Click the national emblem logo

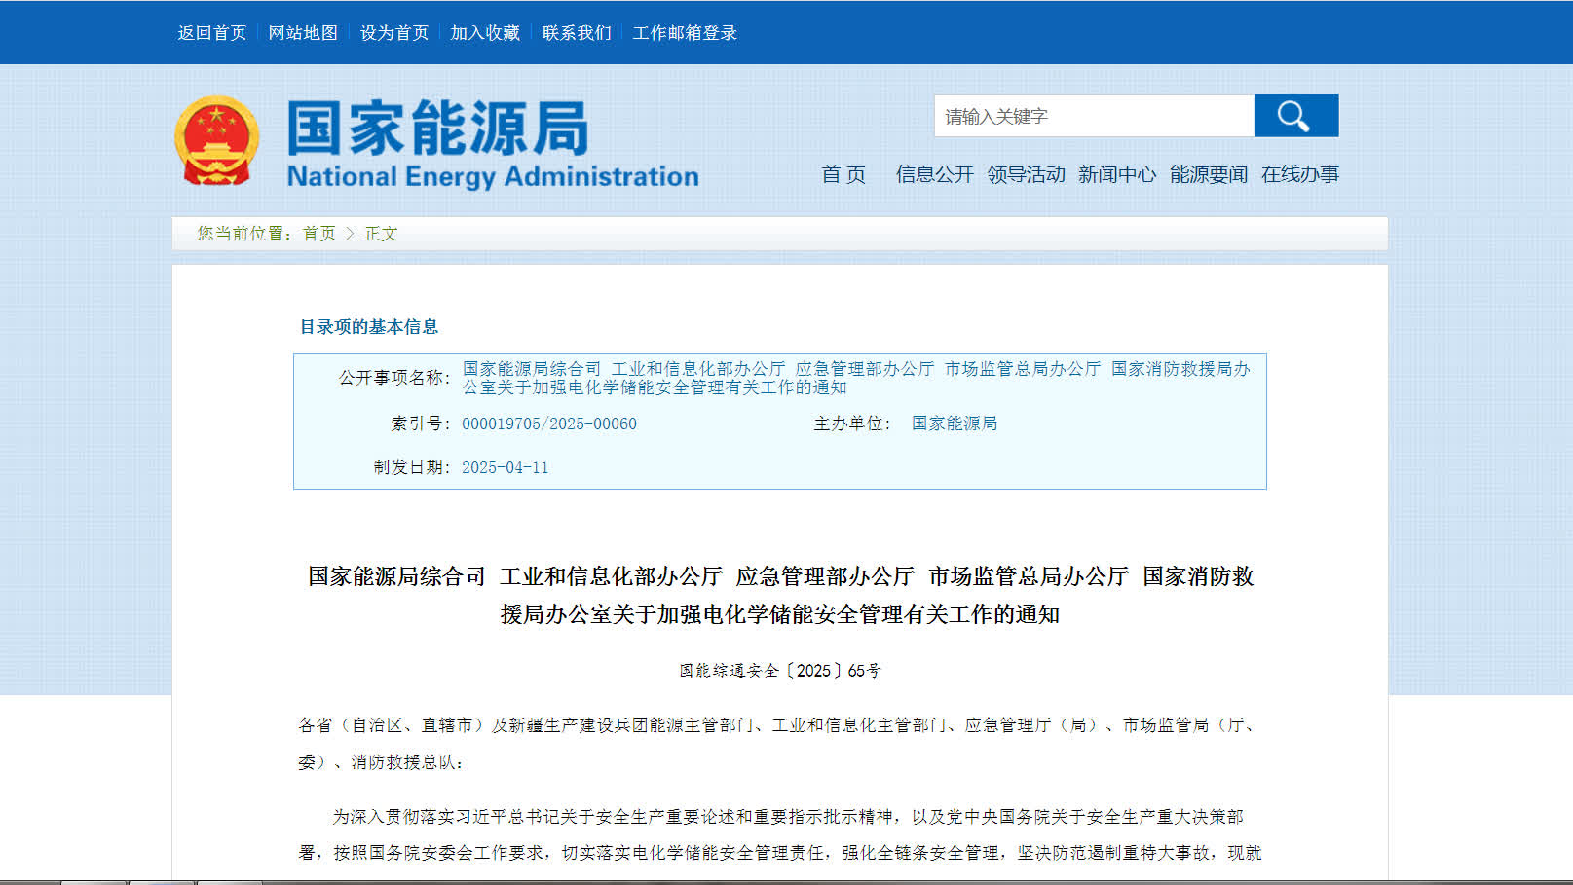click(216, 140)
